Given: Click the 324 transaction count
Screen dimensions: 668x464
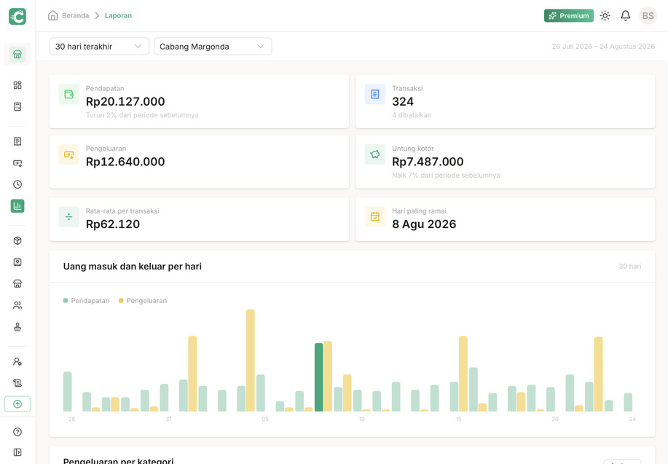Looking at the screenshot, I should (x=403, y=101).
